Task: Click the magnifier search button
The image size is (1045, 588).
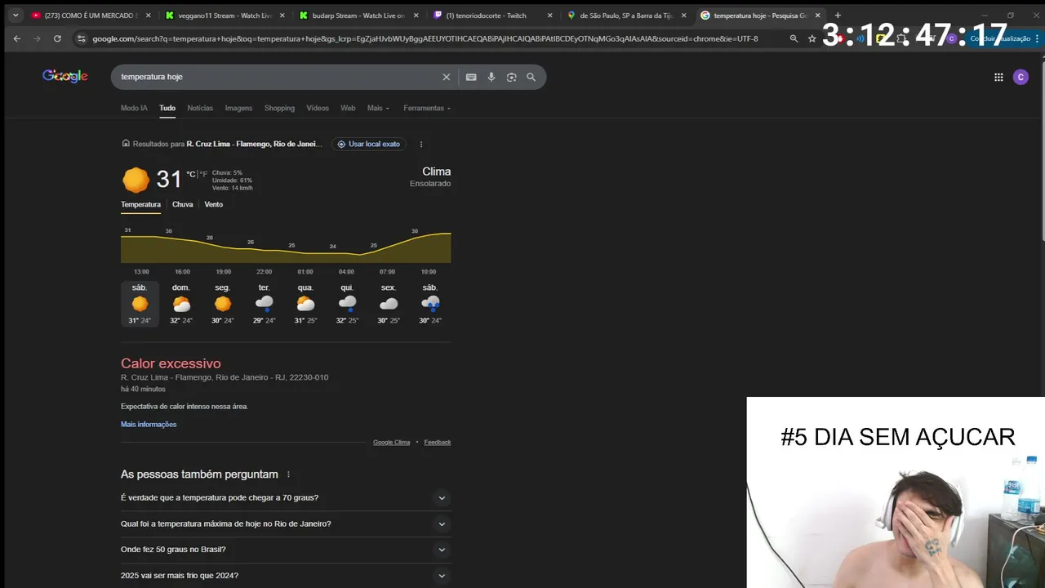Action: tap(531, 77)
